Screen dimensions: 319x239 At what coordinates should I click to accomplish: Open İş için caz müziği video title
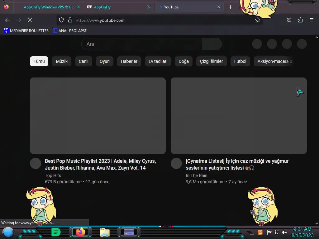(237, 164)
